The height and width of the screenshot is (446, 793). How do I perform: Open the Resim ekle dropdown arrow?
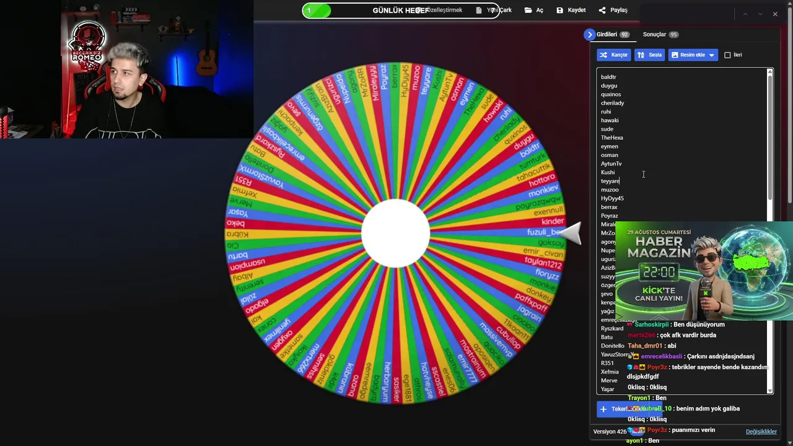(711, 55)
